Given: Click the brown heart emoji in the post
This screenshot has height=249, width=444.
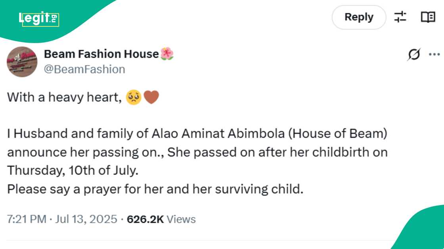Looking at the screenshot, I should coord(151,96).
